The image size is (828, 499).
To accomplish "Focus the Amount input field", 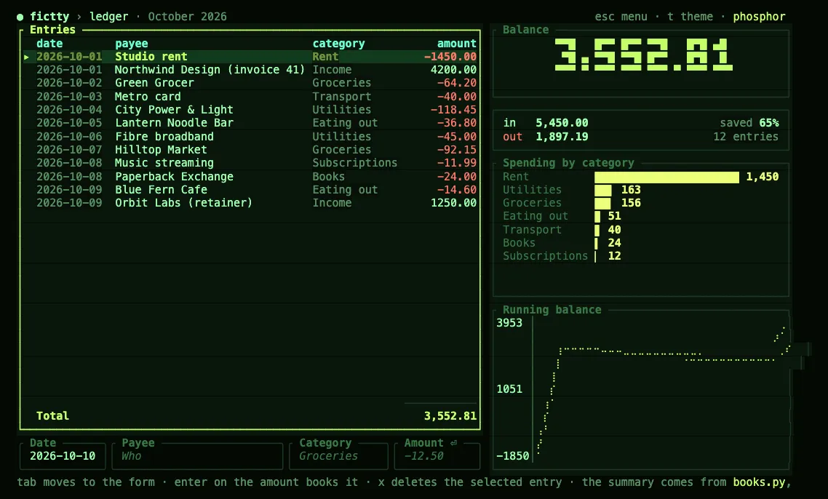I will click(437, 456).
